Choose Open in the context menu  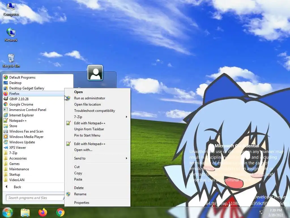coord(97,92)
